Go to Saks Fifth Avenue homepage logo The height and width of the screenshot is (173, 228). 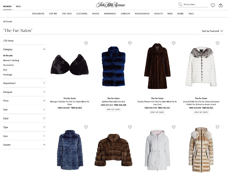coord(110,5)
